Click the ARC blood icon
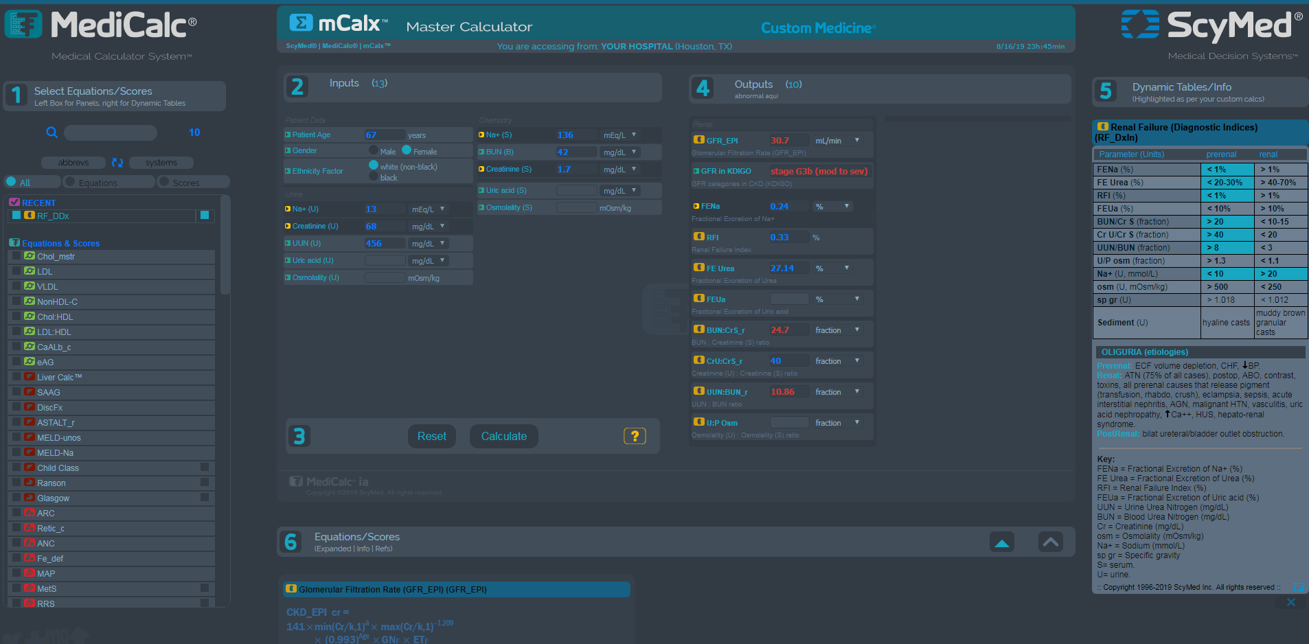The width and height of the screenshot is (1309, 644). [30, 513]
